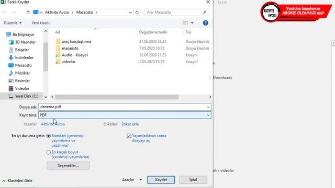Click the 7.05.2020 18:35 date cell
This screenshot has width=335, height=188.
point(152,48)
